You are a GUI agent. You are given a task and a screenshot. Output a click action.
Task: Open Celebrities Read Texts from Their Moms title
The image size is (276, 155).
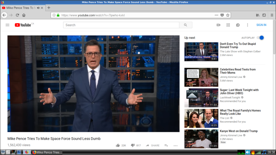(x=238, y=71)
